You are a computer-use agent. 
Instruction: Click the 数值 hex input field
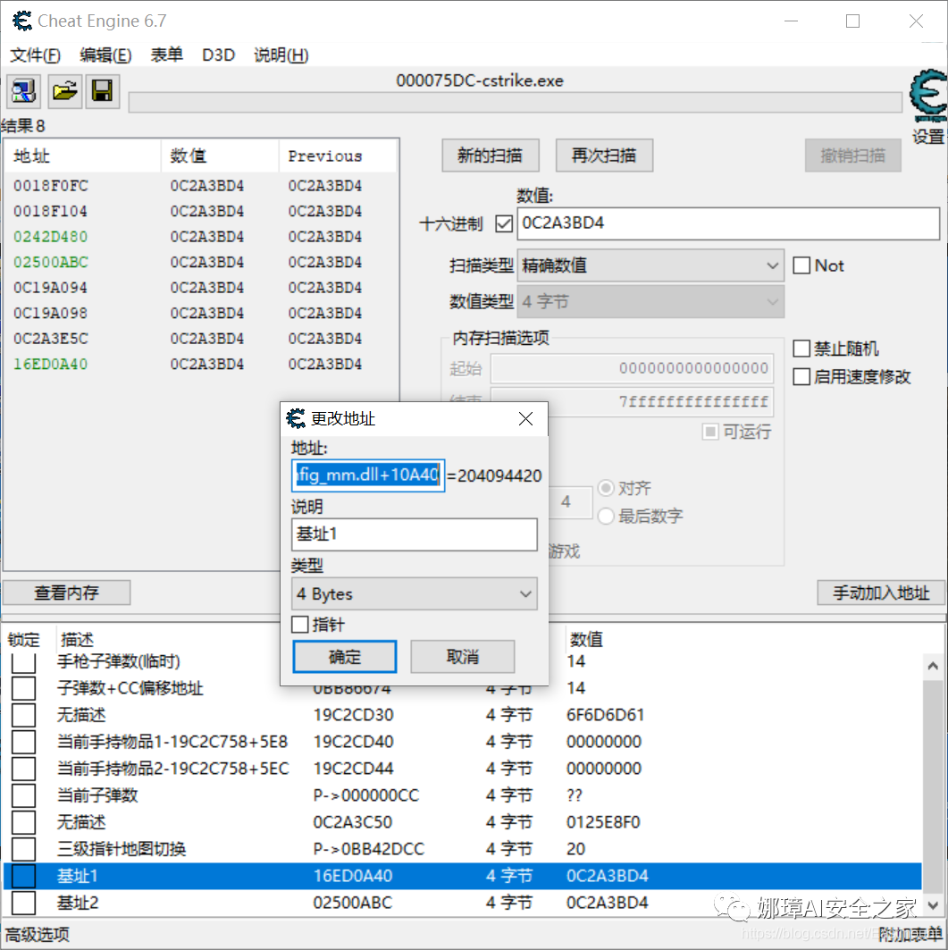(728, 223)
